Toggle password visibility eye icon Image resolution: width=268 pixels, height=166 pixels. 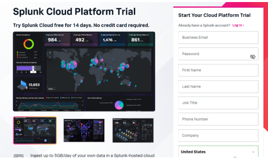pos(252,57)
